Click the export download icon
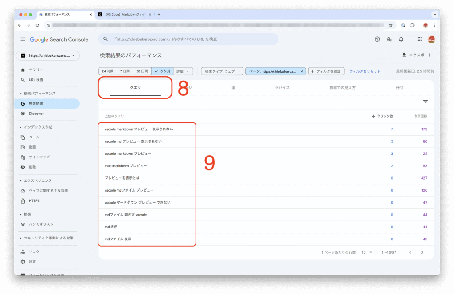This screenshot has width=454, height=294. point(404,55)
